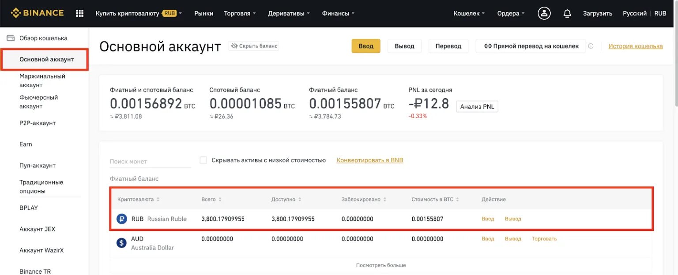This screenshot has height=275, width=678.
Task: Open the notifications bell
Action: click(x=567, y=13)
